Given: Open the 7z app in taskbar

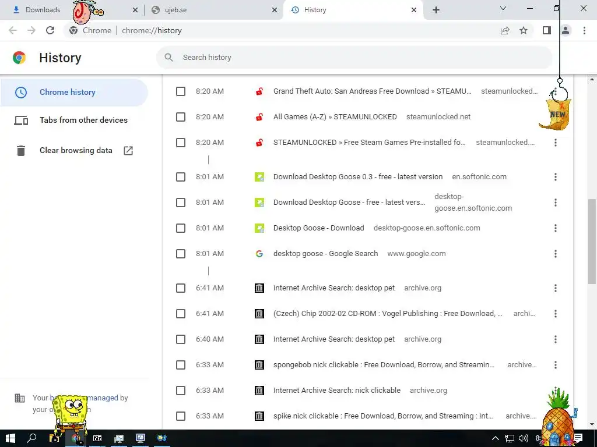Looking at the screenshot, I should (x=97, y=438).
